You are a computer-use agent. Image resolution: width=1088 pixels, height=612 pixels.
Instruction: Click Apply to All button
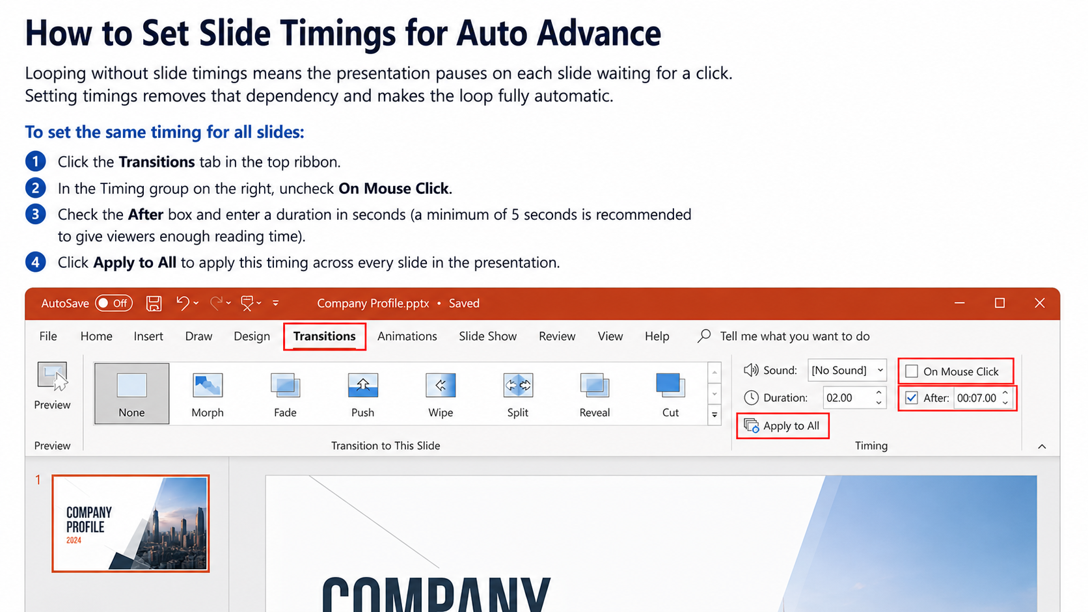click(783, 426)
